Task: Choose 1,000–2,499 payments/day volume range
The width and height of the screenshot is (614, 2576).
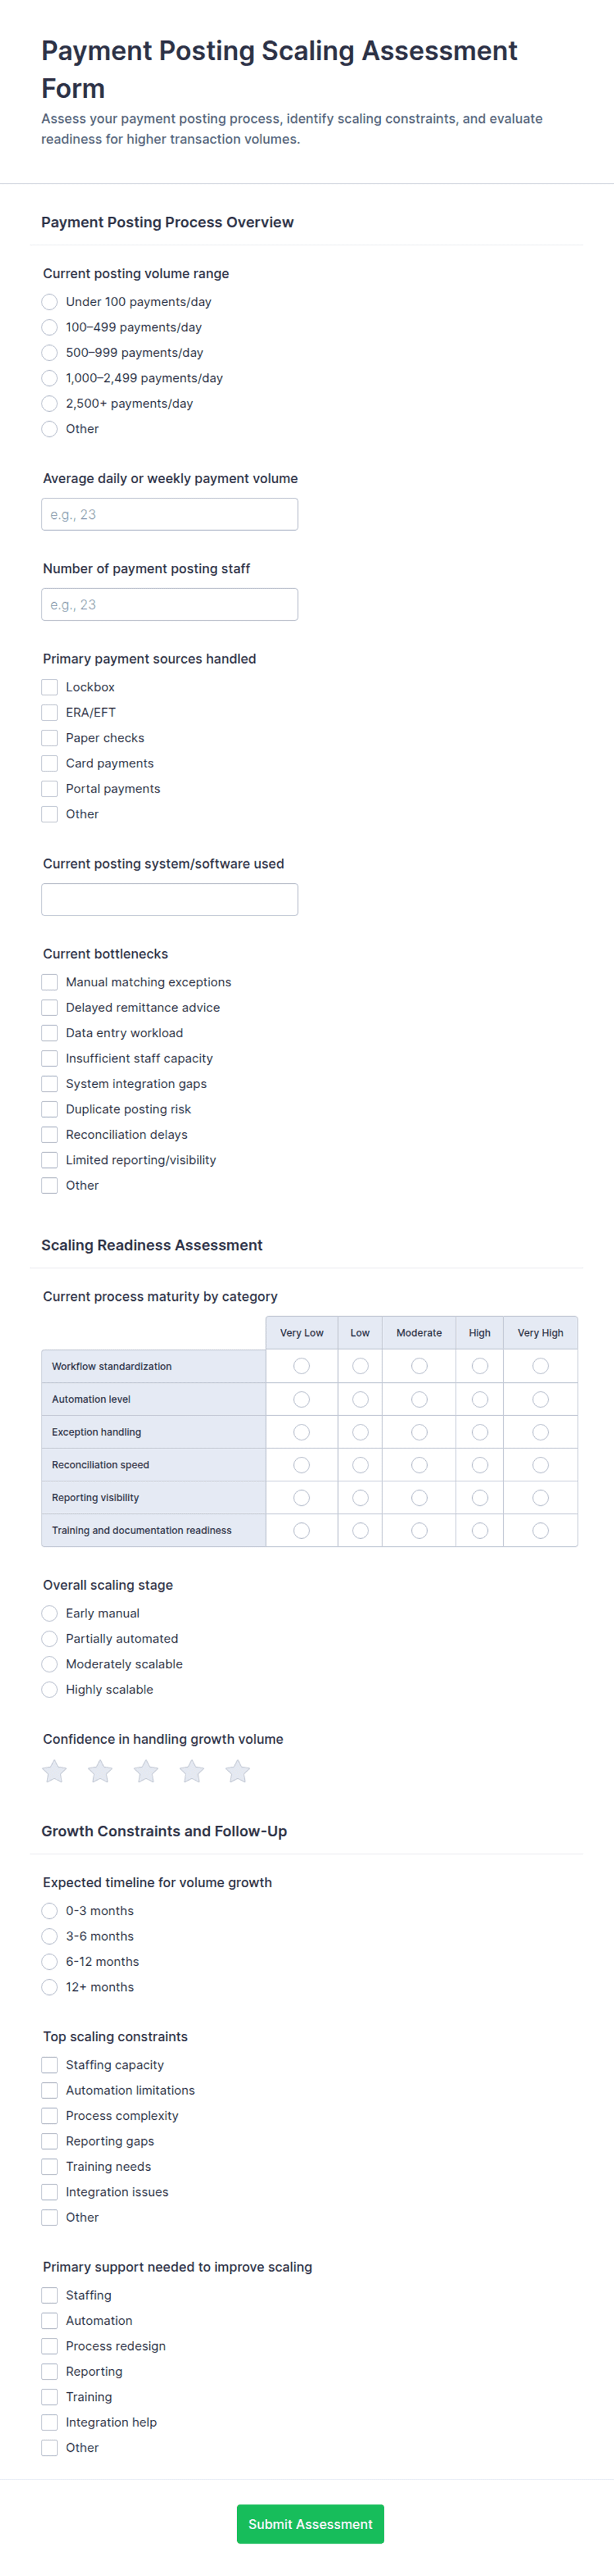Action: [x=50, y=378]
